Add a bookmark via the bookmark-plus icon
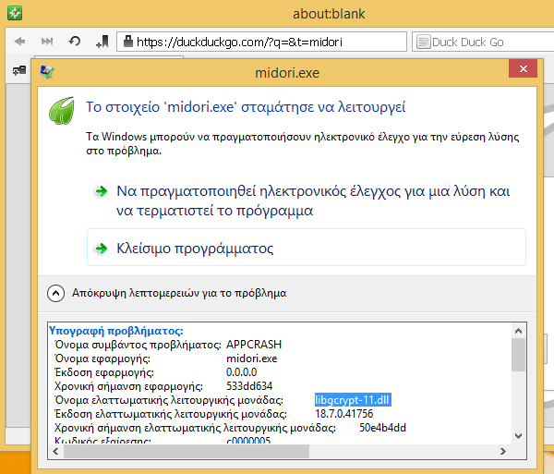 (102, 42)
